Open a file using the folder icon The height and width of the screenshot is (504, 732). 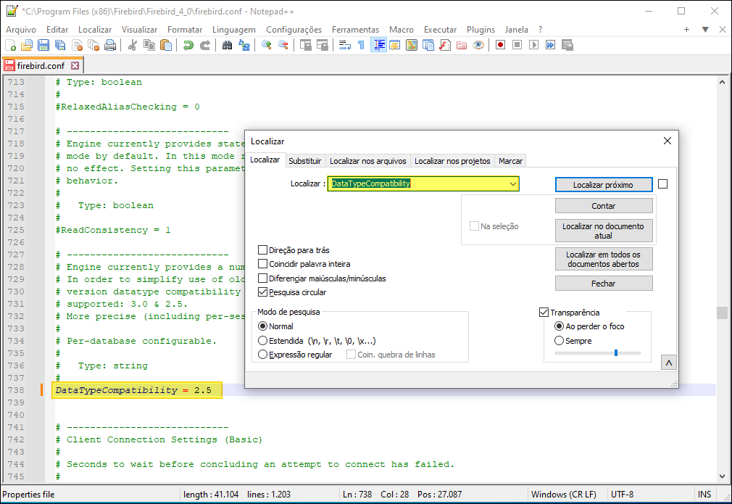27,45
